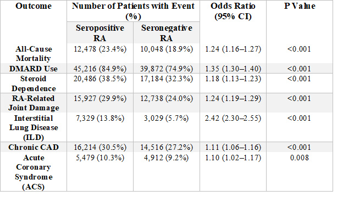Select the Acute Coronary Syndrome (ACS) label
Image resolution: width=343 pixels, height=202 pixels.
(x=34, y=172)
